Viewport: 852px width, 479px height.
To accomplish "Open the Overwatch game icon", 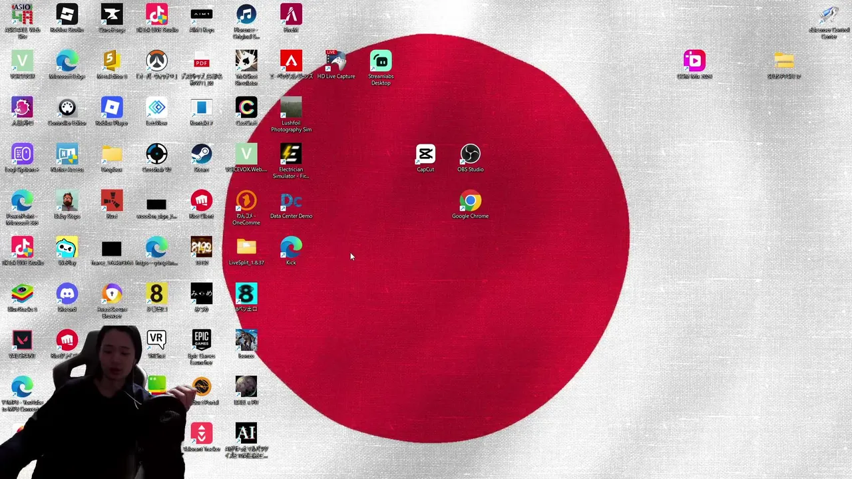I will pyautogui.click(x=156, y=61).
